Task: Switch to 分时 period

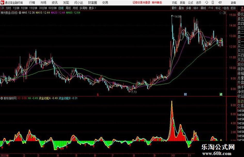Action: point(9,8)
